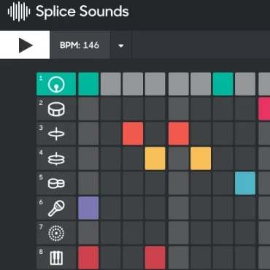The height and width of the screenshot is (270, 270).
Task: Turn off the kick's first teal step
Action: (x=88, y=84)
